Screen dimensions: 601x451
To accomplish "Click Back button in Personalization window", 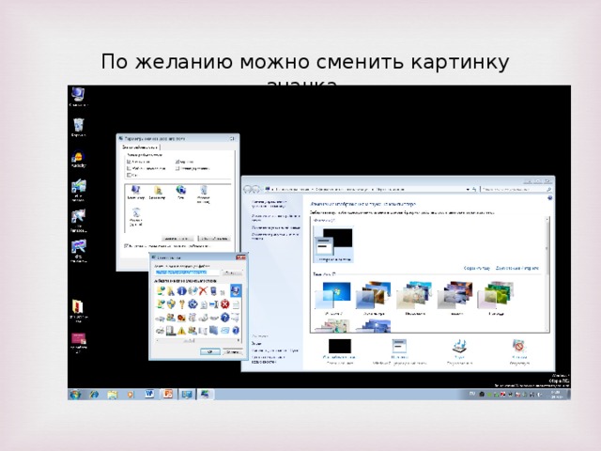I will point(248,189).
